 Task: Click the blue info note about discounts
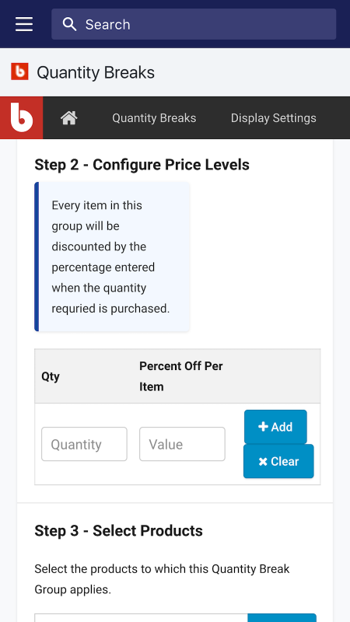pyautogui.click(x=112, y=257)
